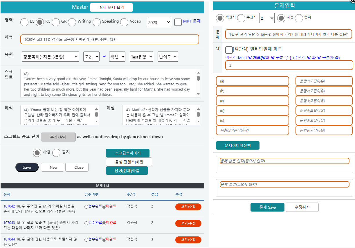Select the 주관식 question type radio
Screen dimensions: 355x248
pyautogui.click(x=241, y=18)
